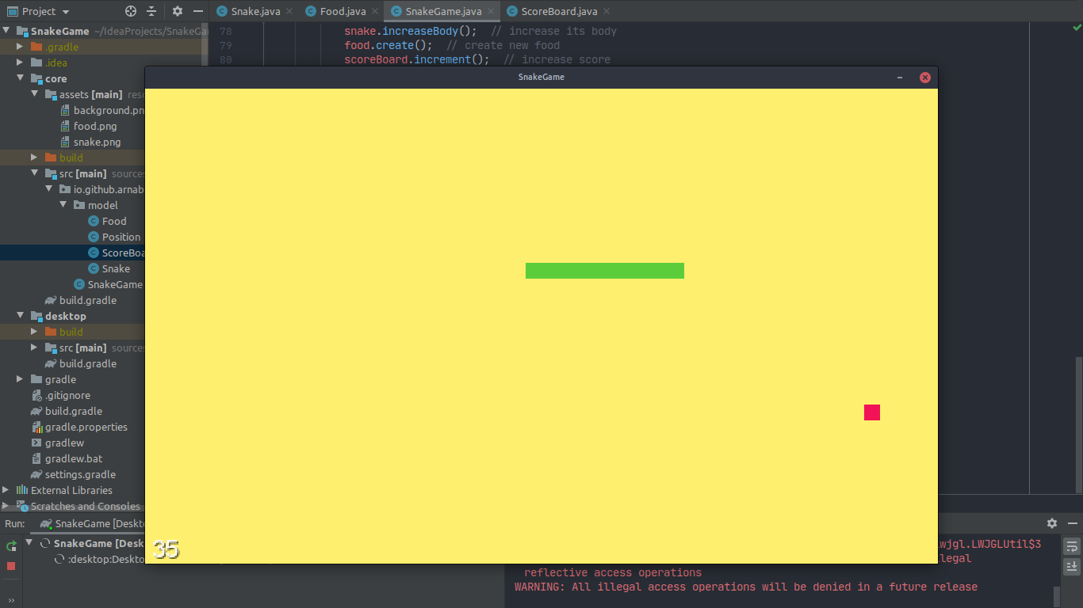Open build.gradle under desktop module
This screenshot has height=608, width=1083.
[81, 363]
